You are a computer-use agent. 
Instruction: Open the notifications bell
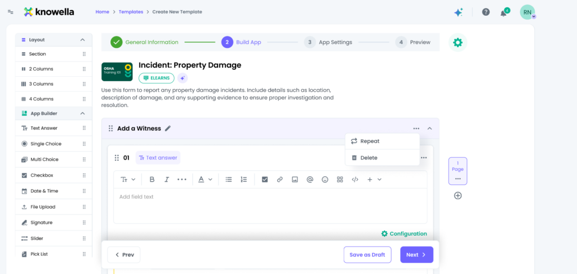[x=503, y=12]
